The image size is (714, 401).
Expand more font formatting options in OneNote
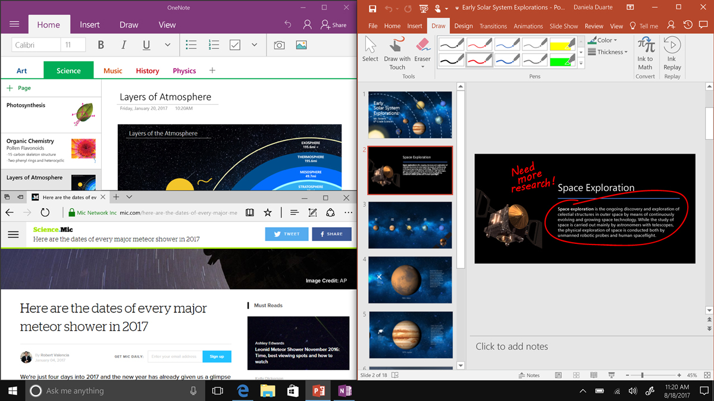[167, 45]
